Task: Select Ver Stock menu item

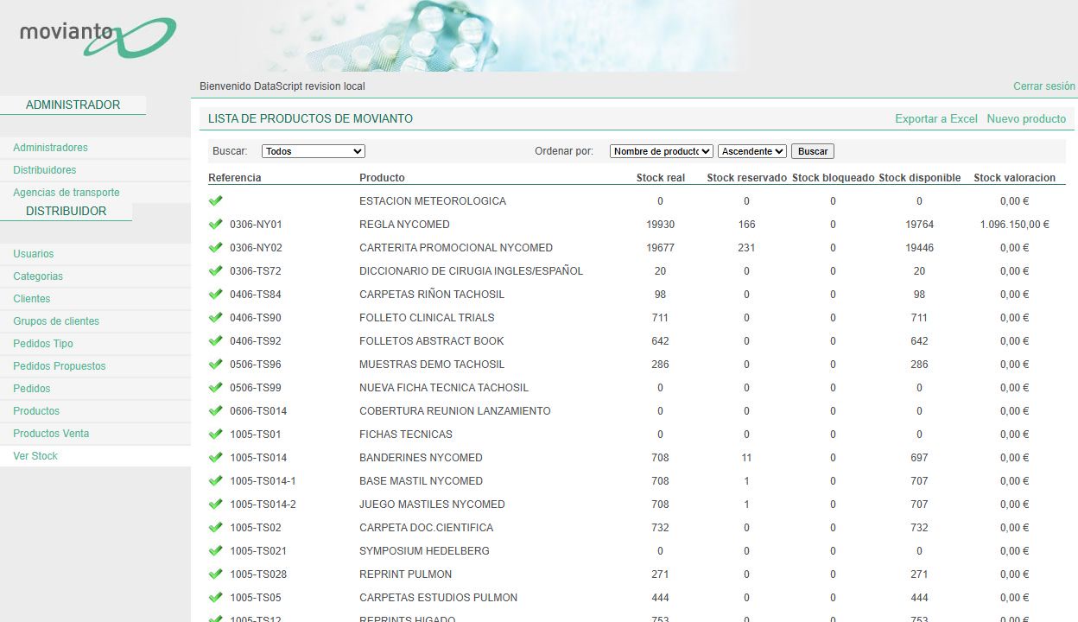Action: pyautogui.click(x=35, y=456)
